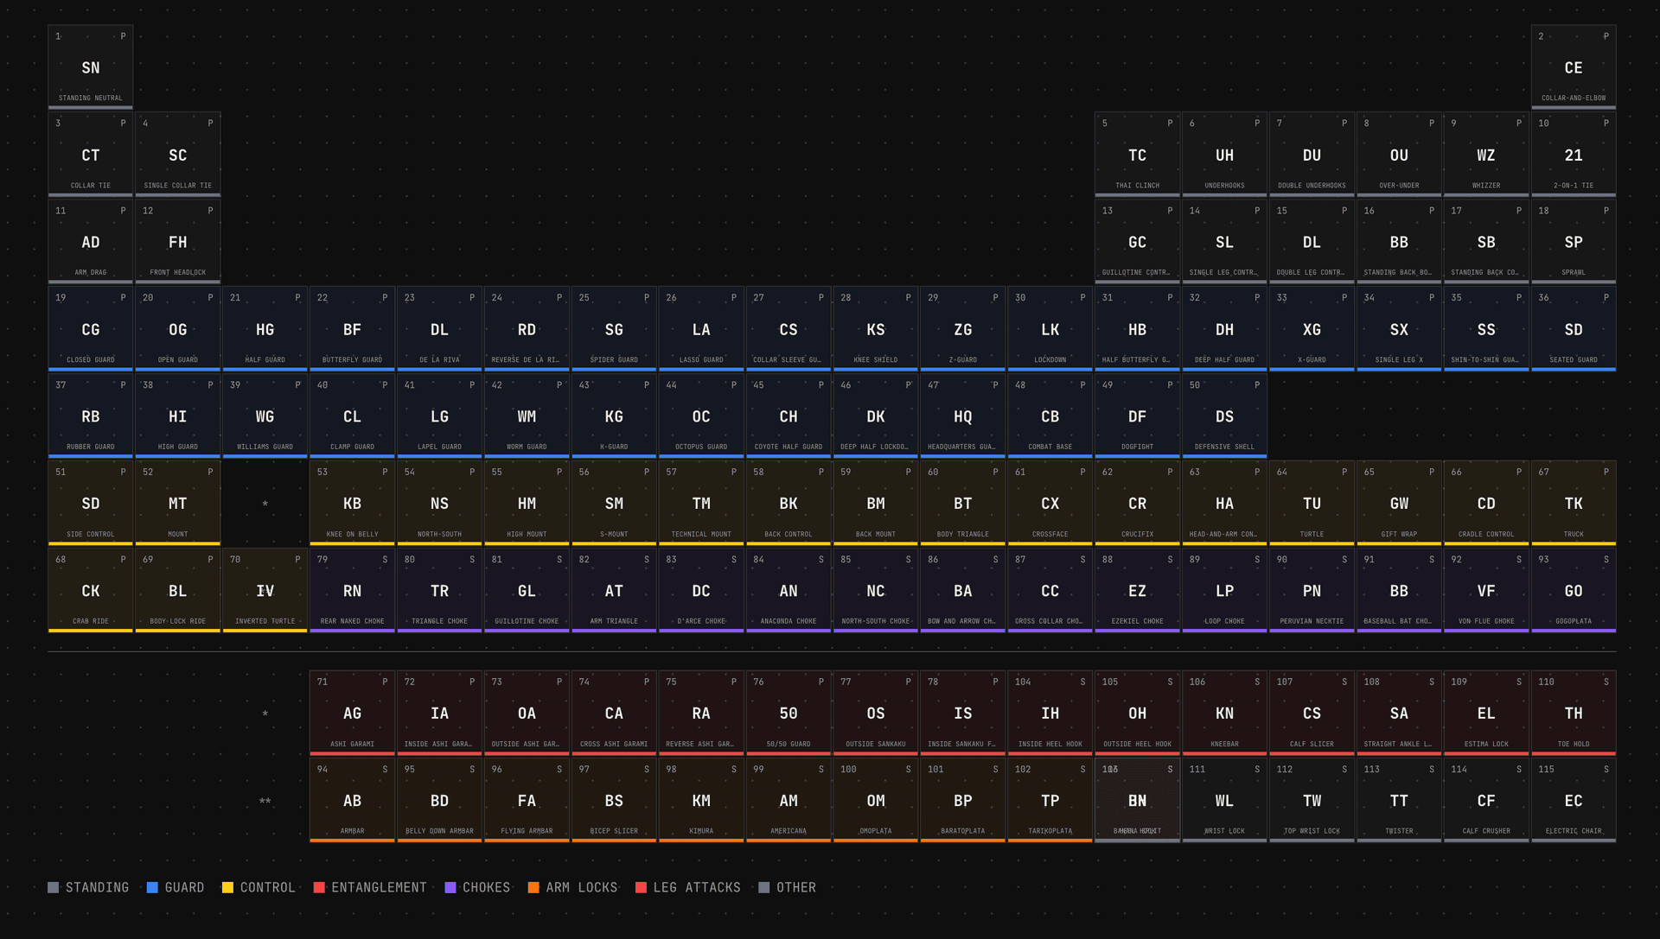Select the Kneebar tile
Screen dimensions: 1660x939
click(x=1224, y=713)
